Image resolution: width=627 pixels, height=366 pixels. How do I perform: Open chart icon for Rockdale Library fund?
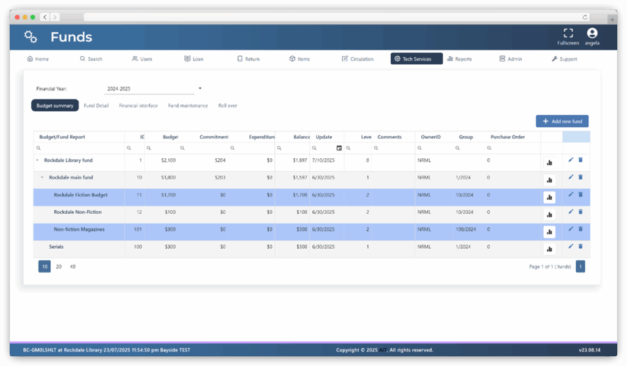549,163
